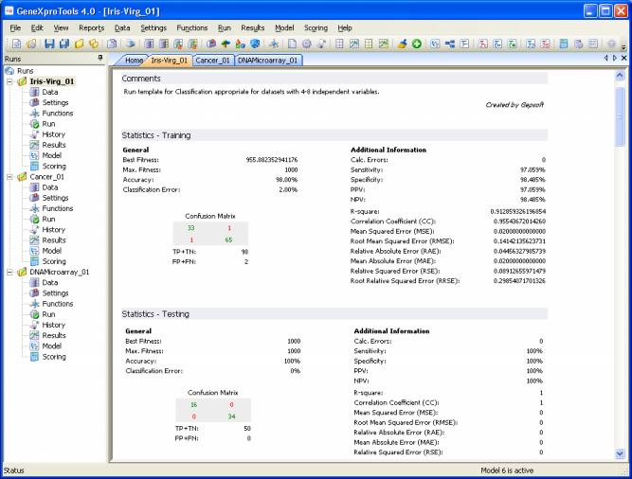Click the gear settings toolbar icon
The height and width of the screenshot is (479, 632).
(x=307, y=44)
